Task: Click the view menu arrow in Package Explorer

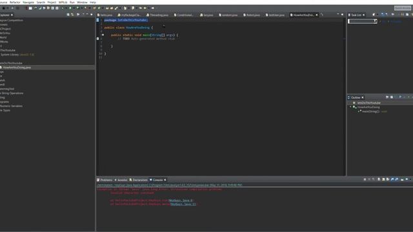Action: coord(83,15)
